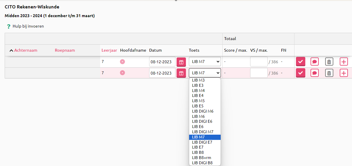Choose LIB DIGI E6 option
The width and height of the screenshot is (352, 166).
[205, 121]
